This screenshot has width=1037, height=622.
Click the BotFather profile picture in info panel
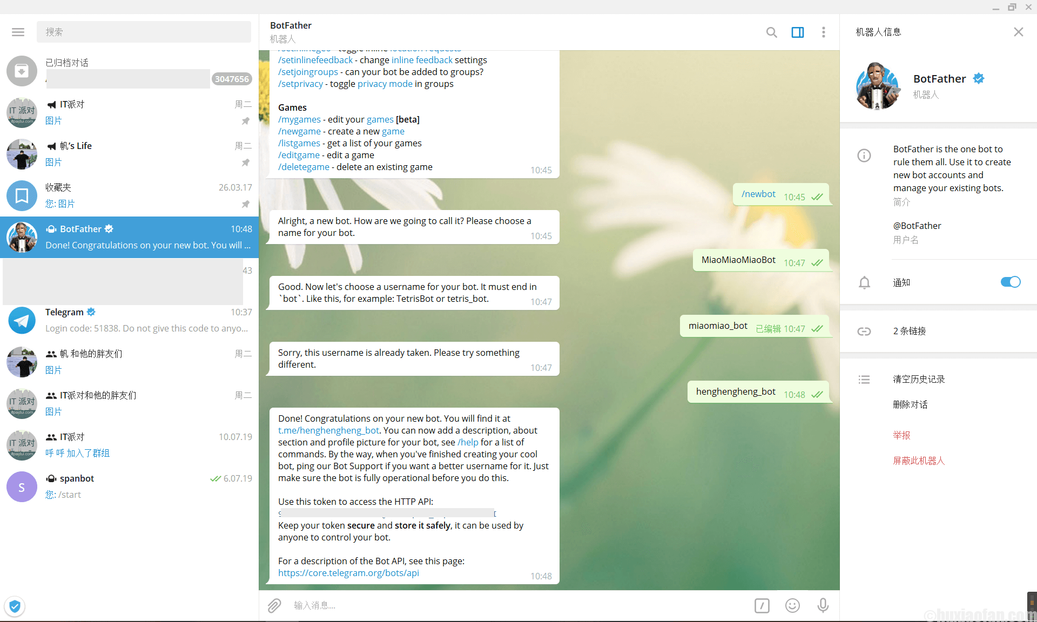pos(878,86)
